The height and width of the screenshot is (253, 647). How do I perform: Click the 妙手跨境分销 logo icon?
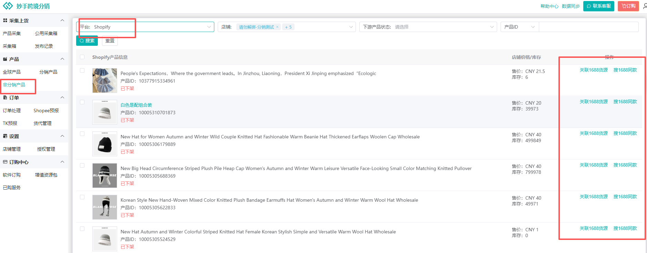click(x=8, y=6)
